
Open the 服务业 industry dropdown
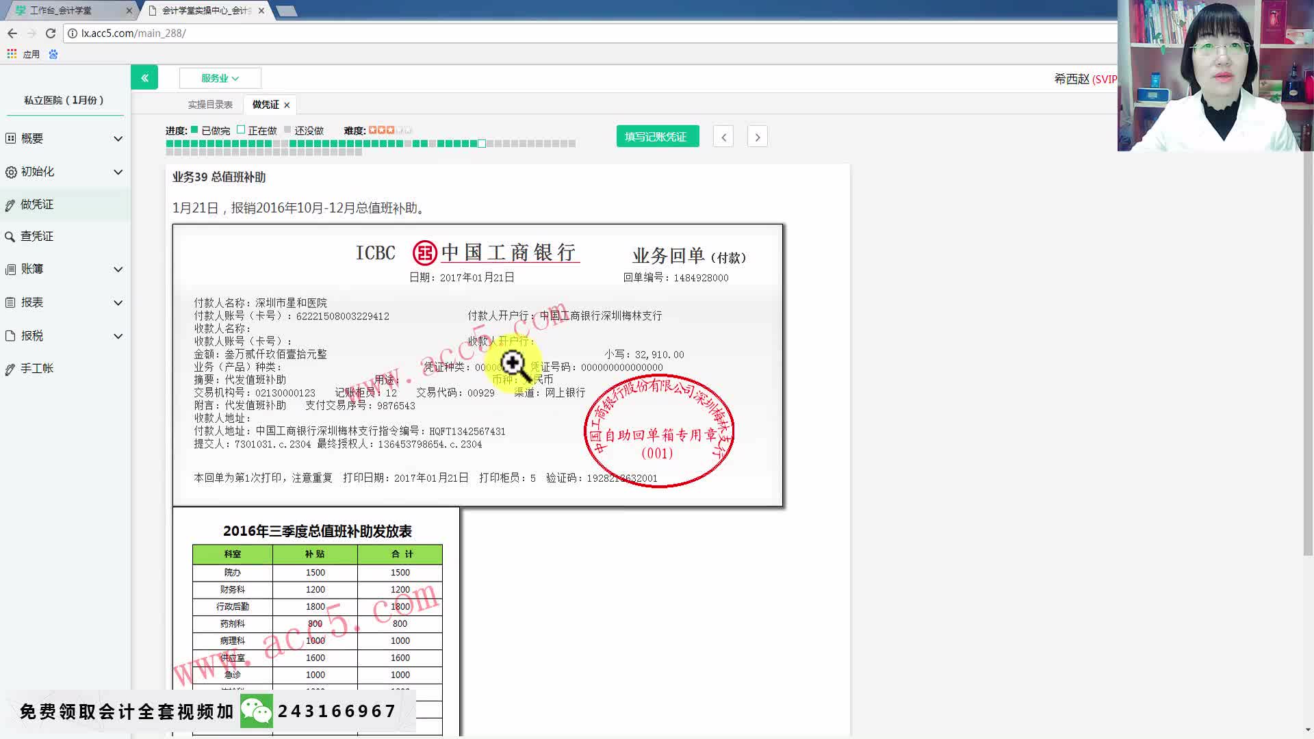(220, 77)
